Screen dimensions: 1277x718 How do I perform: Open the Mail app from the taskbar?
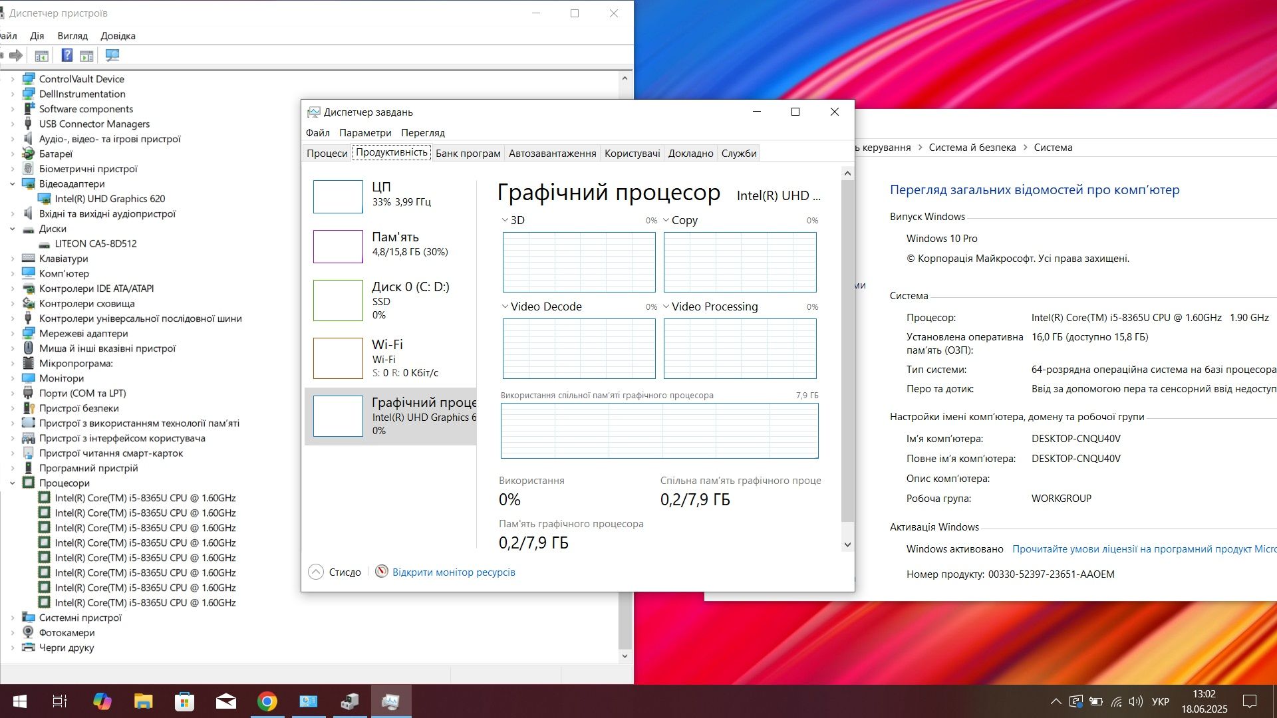(225, 701)
